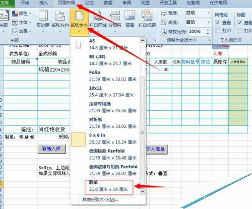
Task: Select the red 入库 cell
Action: 220,54
